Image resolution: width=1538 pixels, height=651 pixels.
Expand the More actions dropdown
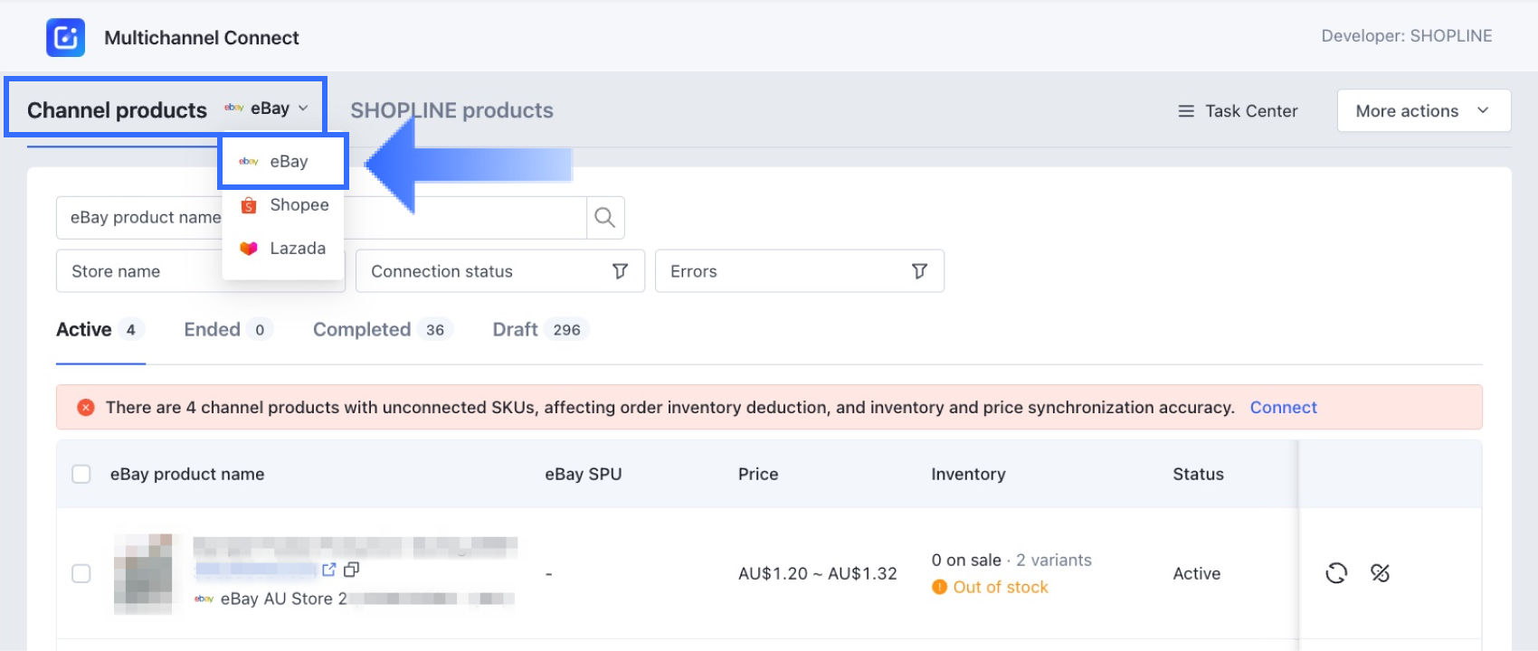pyautogui.click(x=1423, y=111)
